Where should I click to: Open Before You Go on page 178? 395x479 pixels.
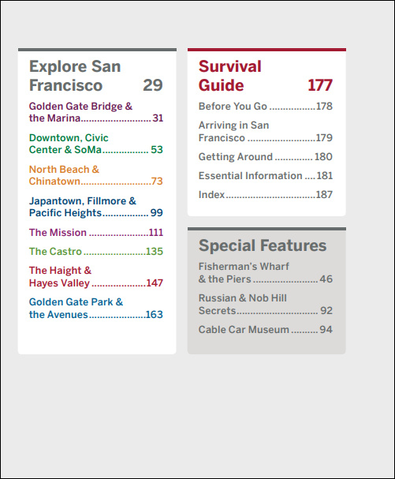click(x=265, y=107)
